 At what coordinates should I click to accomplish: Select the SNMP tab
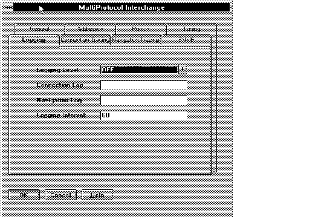[186, 40]
